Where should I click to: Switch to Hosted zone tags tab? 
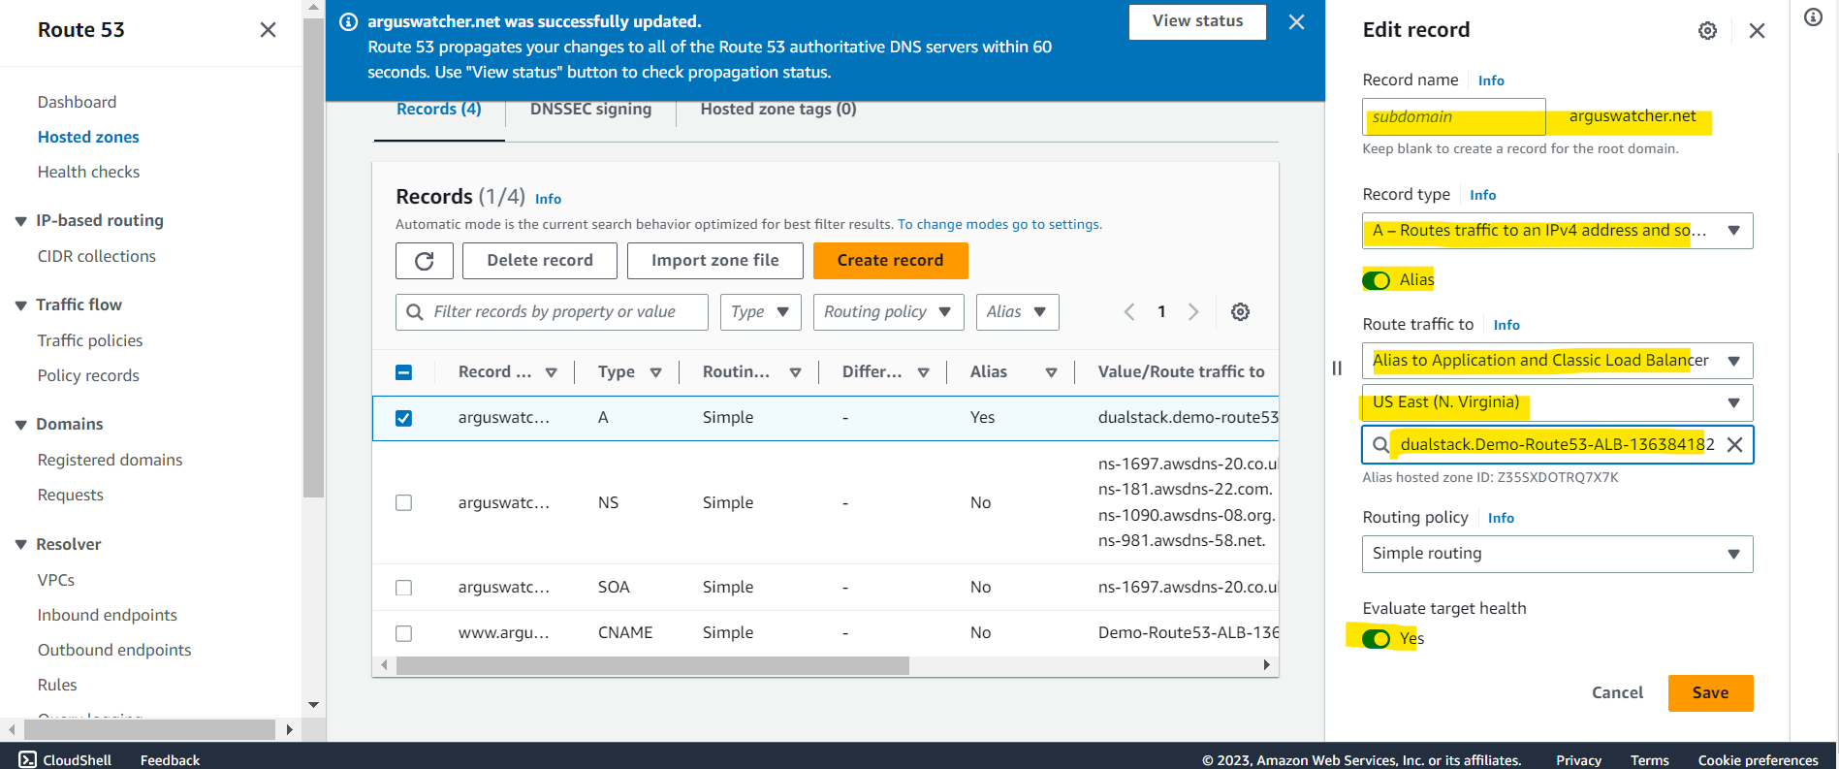[x=778, y=110]
